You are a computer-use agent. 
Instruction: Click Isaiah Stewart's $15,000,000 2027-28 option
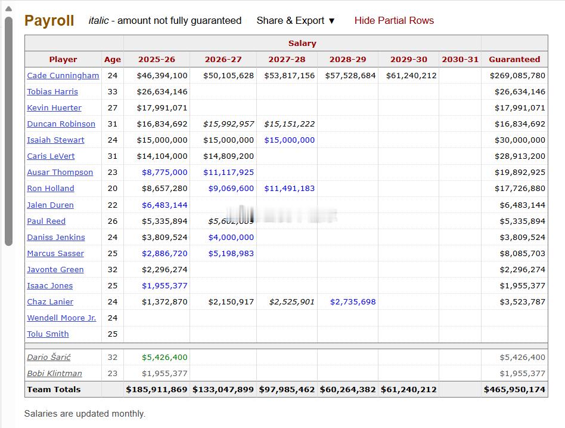(x=290, y=140)
